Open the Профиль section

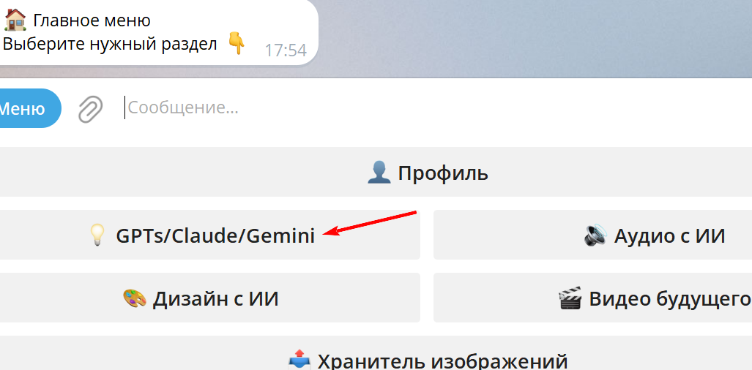(x=376, y=173)
